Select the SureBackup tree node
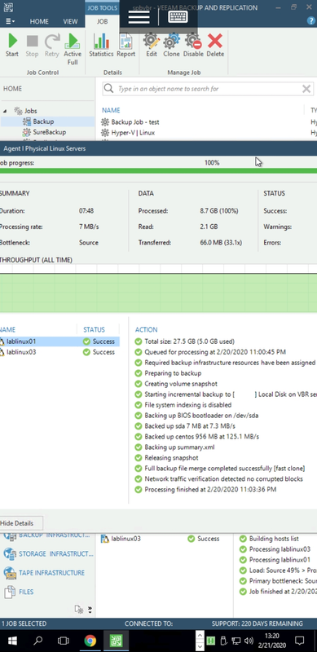Image resolution: width=317 pixels, height=652 pixels. coord(44,132)
